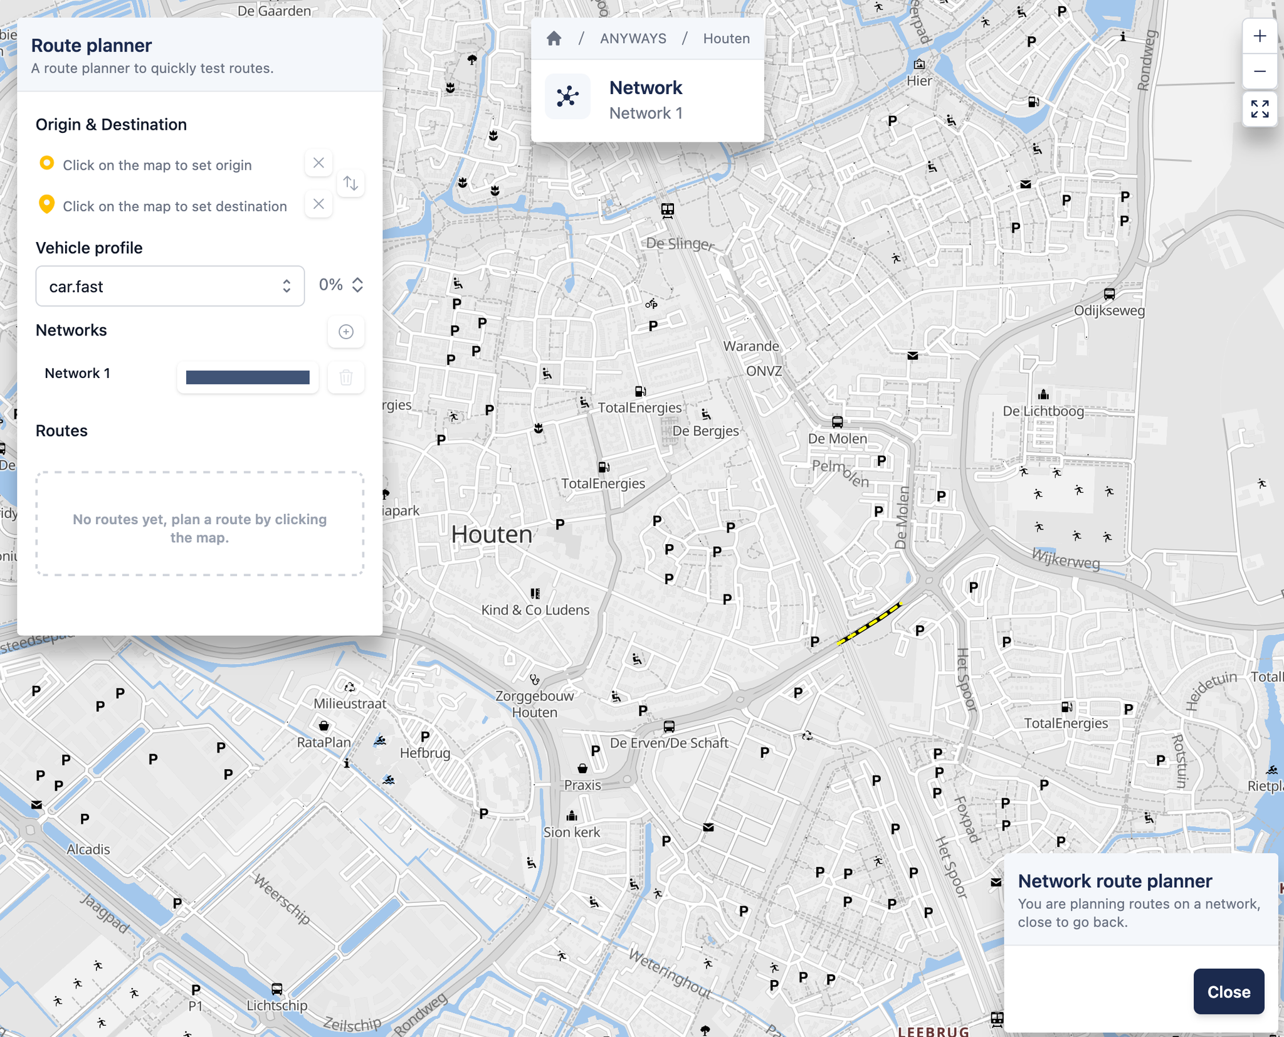Click the home icon in the breadcrumb
1284x1037 pixels.
point(554,38)
